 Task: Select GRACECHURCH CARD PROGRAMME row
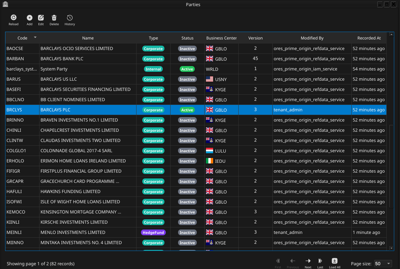[196, 181]
